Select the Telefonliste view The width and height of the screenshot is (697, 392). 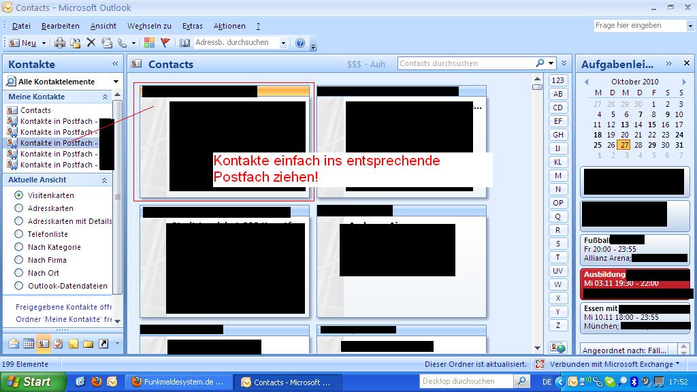18,234
